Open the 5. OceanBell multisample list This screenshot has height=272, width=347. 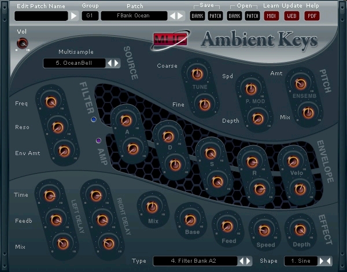pos(74,63)
